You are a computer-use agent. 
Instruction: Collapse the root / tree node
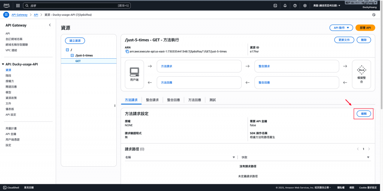tap(67, 50)
